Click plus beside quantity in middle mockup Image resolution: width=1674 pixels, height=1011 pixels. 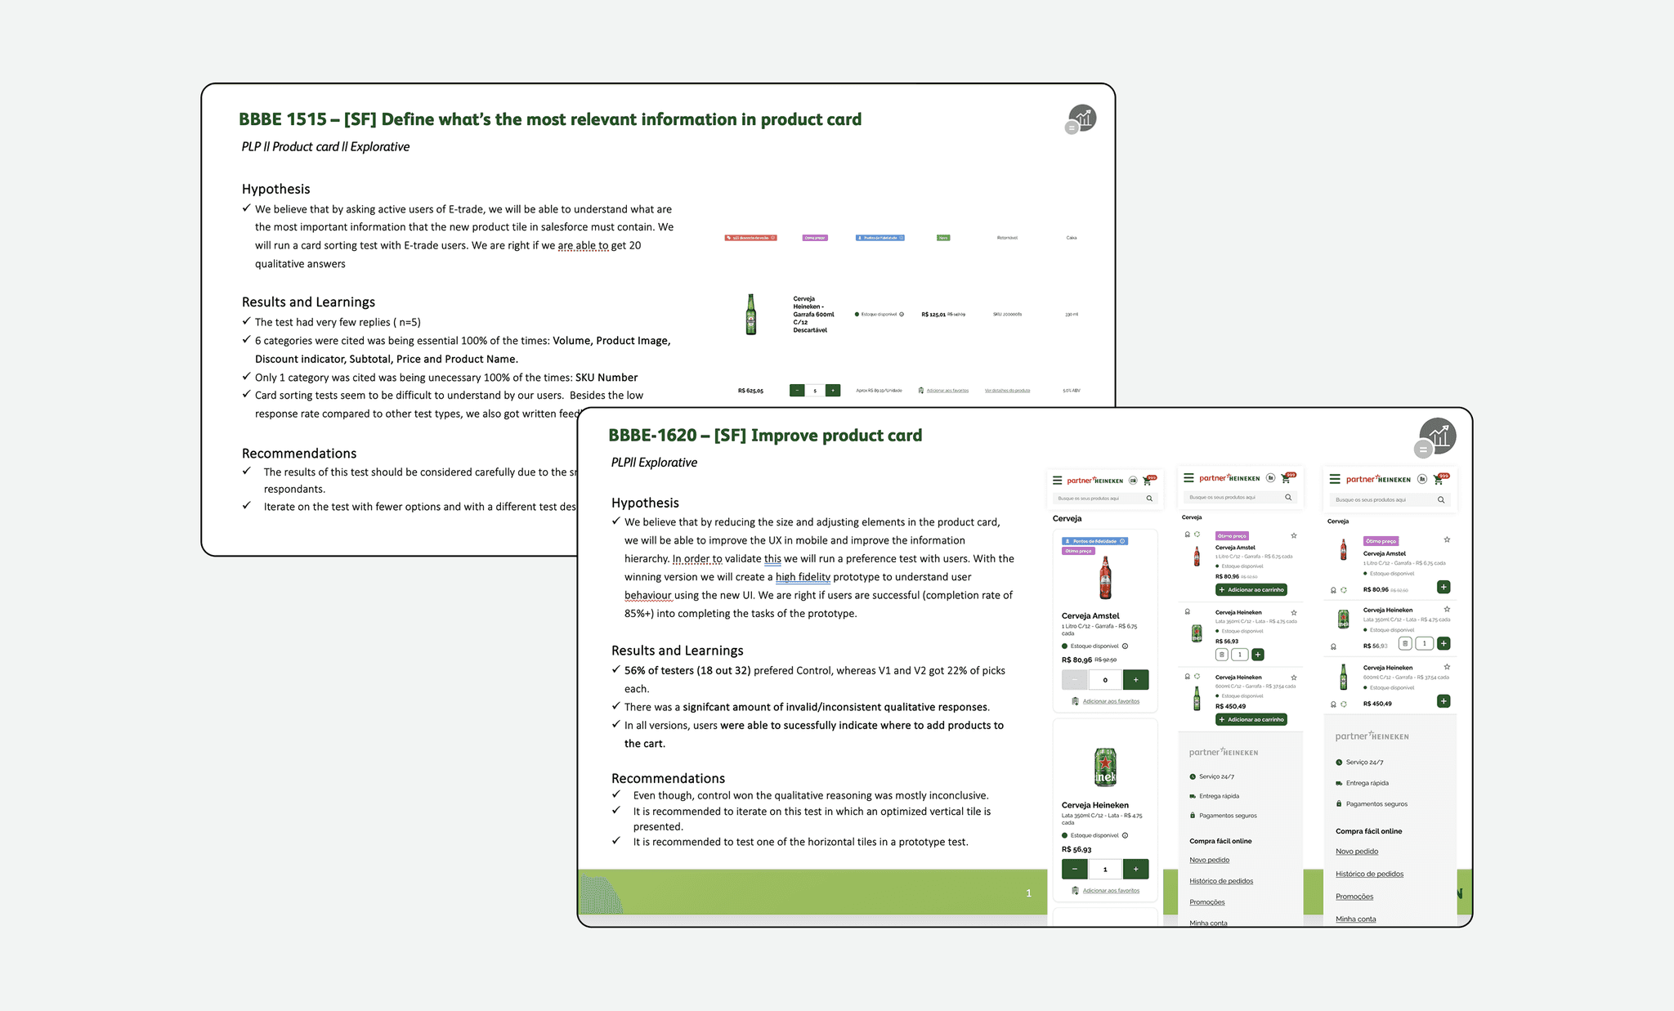(x=1258, y=655)
